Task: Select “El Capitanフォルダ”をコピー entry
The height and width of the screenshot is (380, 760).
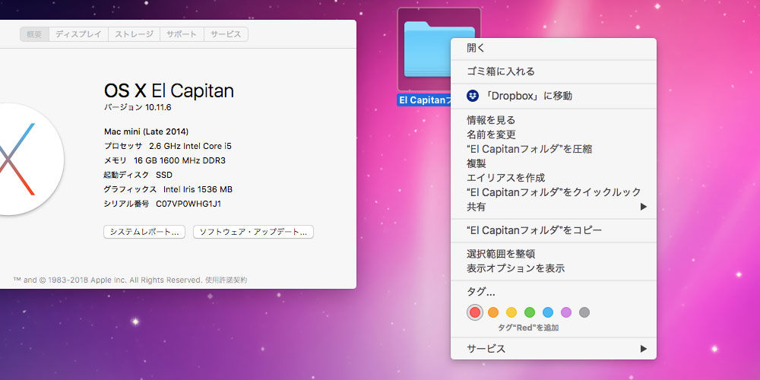Action: (553, 230)
